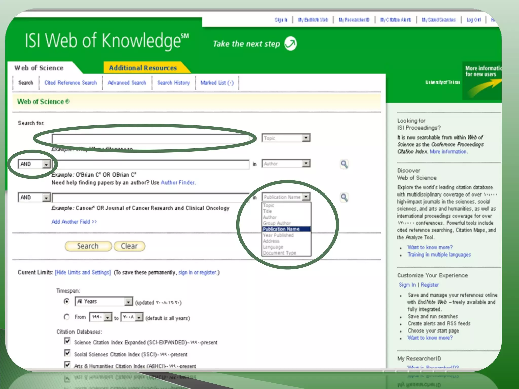Viewport: 519px width, 389px height.
Task: Click the Add Another Field link
Action: [74, 222]
